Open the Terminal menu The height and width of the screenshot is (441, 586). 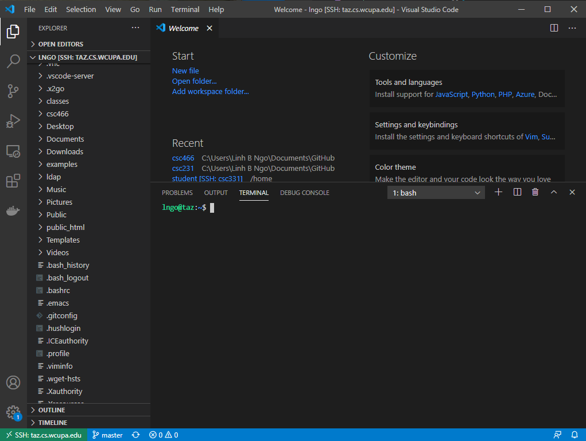coord(185,9)
